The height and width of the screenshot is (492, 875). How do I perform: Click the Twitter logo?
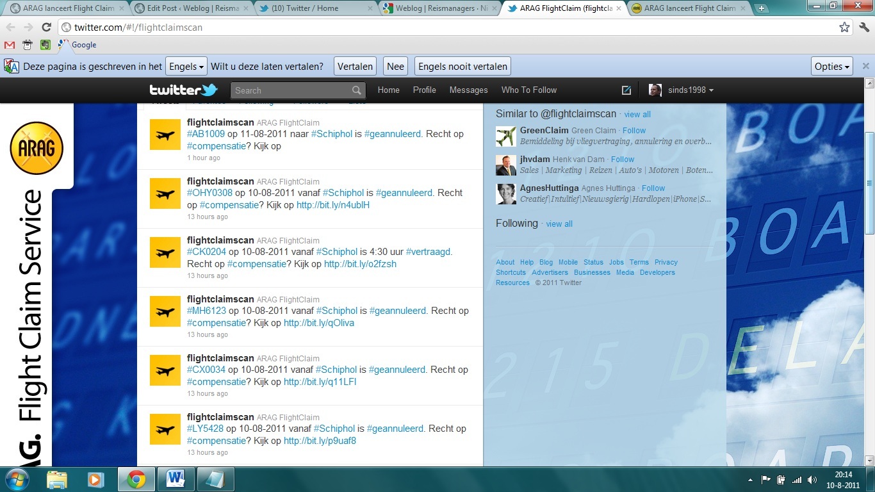(x=183, y=90)
